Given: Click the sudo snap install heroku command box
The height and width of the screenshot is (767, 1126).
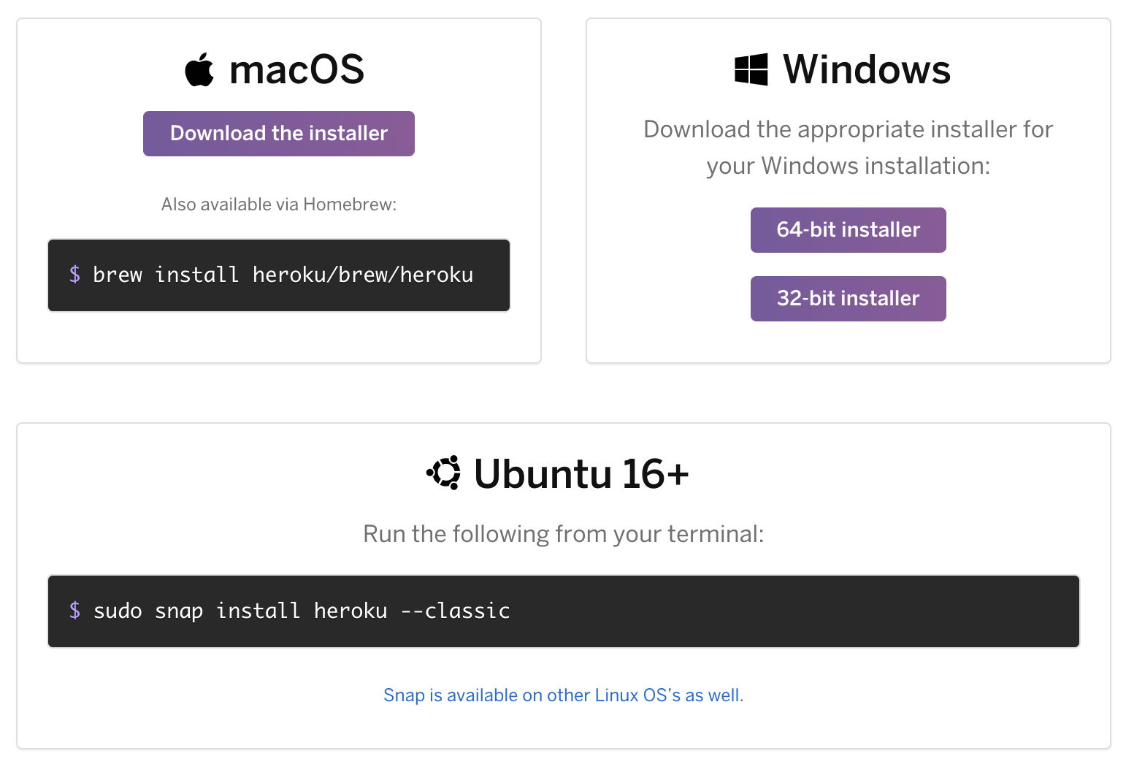Looking at the screenshot, I should point(564,611).
